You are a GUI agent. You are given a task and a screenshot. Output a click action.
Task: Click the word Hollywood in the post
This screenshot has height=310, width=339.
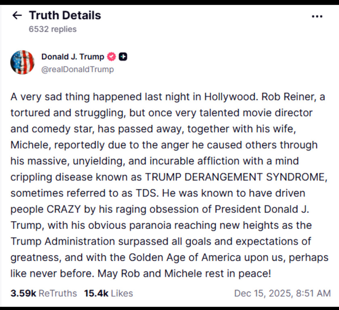(230, 97)
